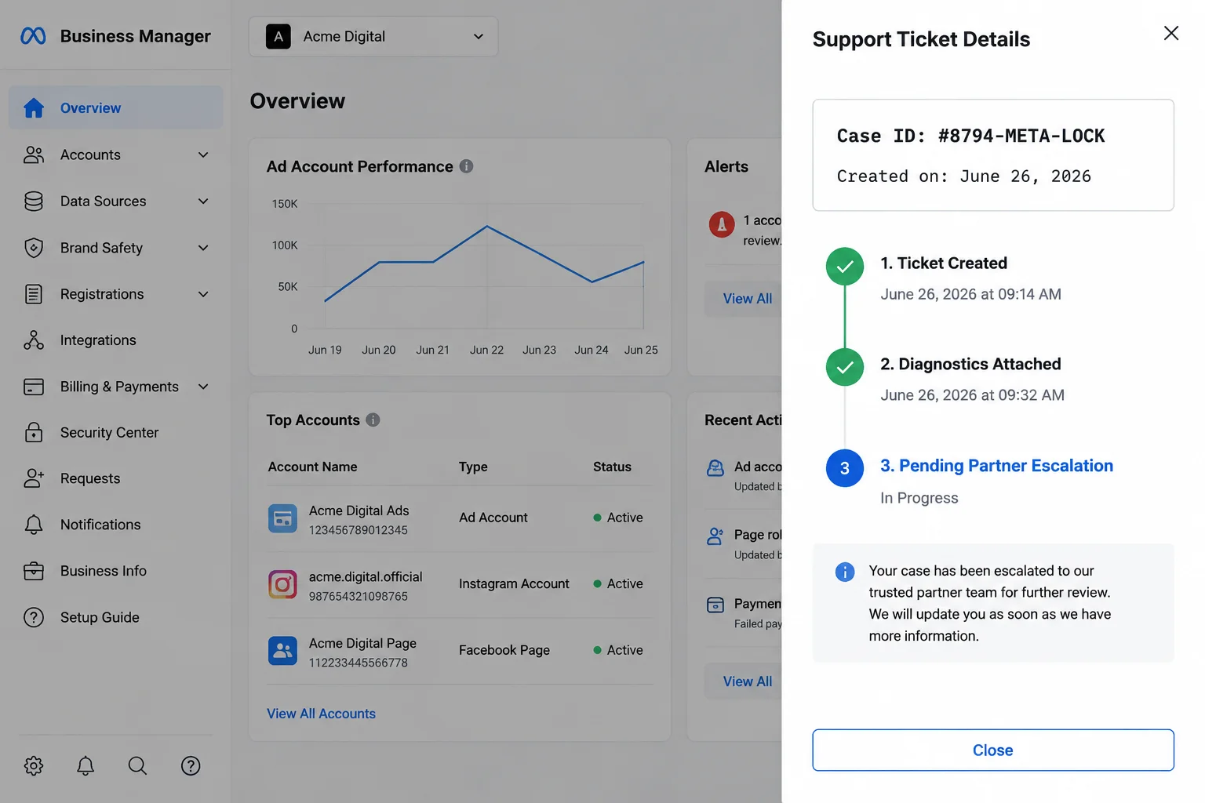Screen dimensions: 1205x803
Task: Click the Ticket Created green checkmark
Action: tap(845, 267)
